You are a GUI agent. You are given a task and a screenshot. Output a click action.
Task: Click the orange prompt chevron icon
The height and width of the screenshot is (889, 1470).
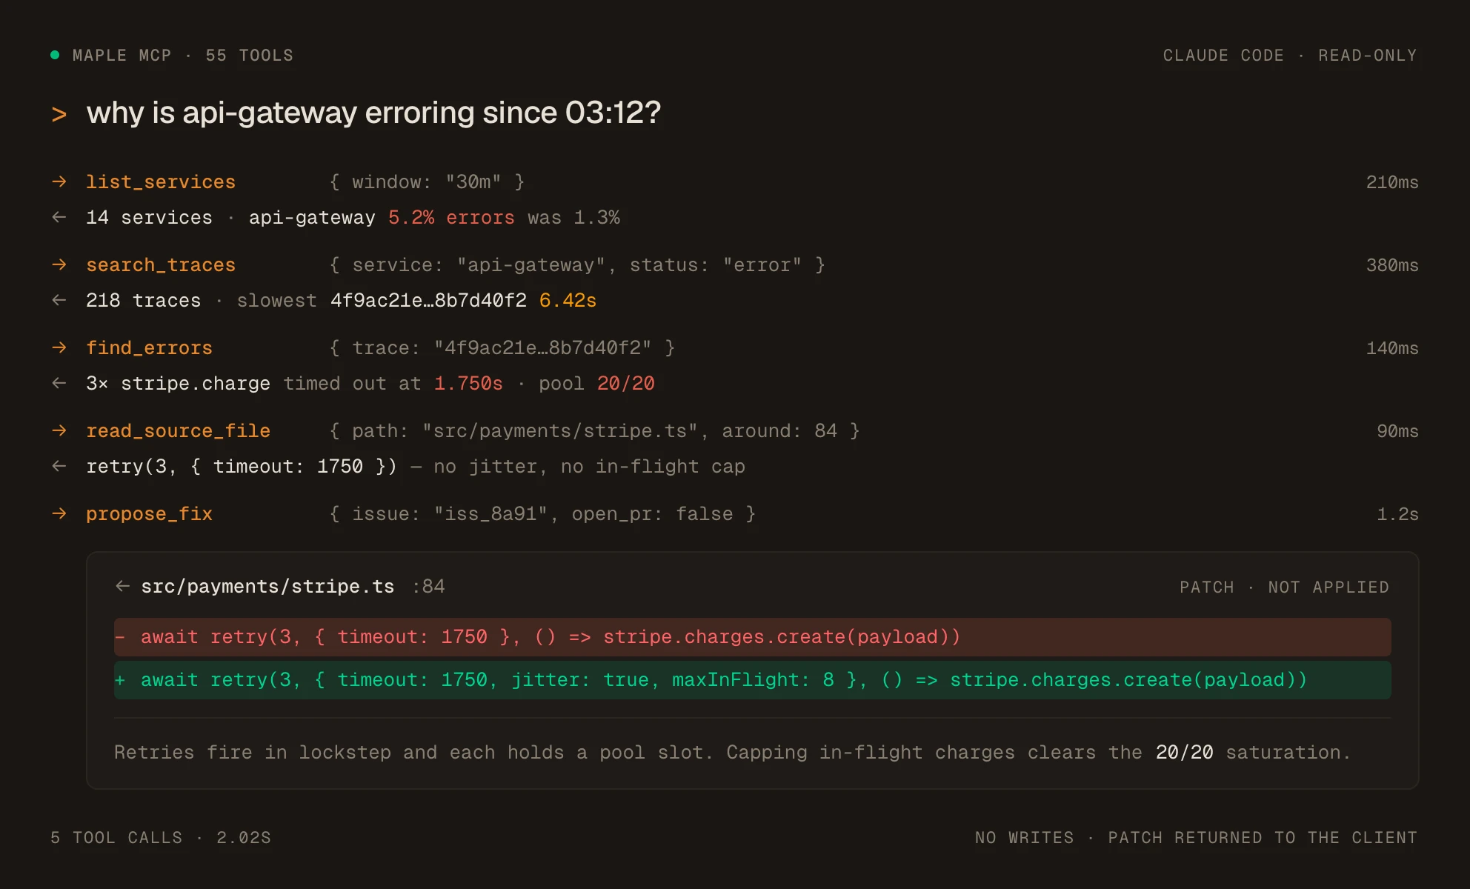click(x=59, y=114)
